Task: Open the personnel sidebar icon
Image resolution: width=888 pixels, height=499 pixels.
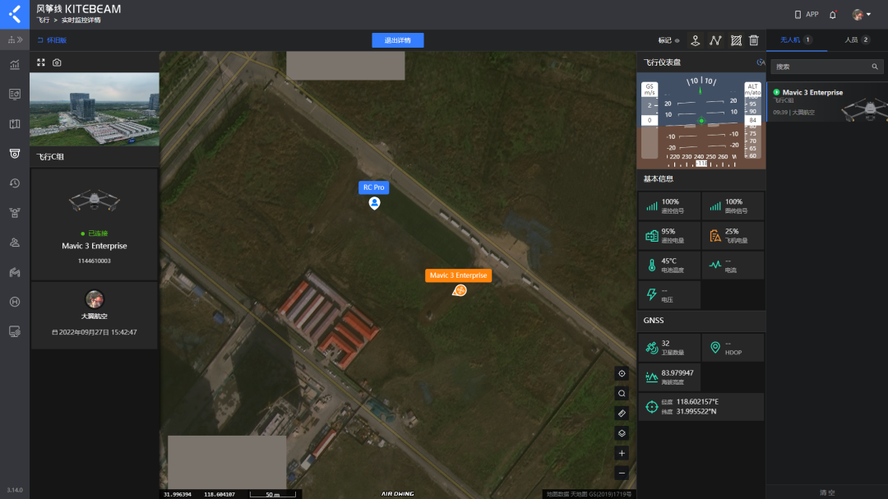Action: tap(15, 243)
